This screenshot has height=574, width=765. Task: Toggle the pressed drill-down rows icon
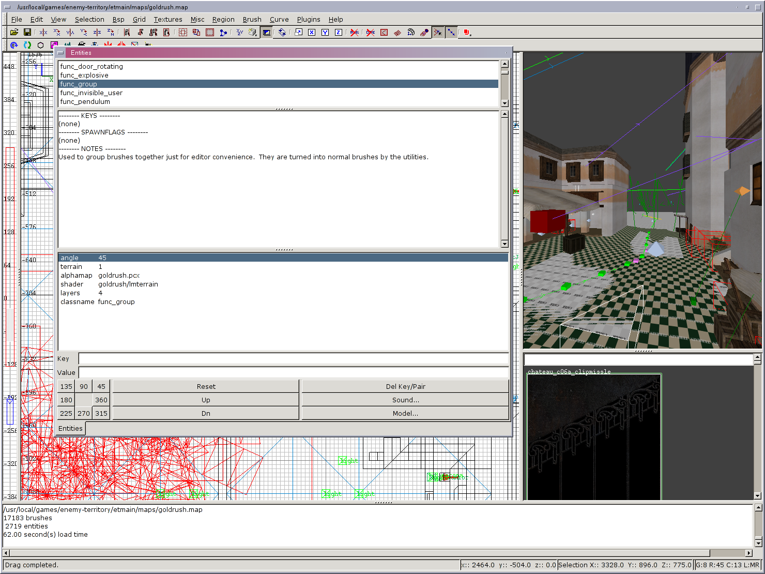pyautogui.click(x=451, y=32)
